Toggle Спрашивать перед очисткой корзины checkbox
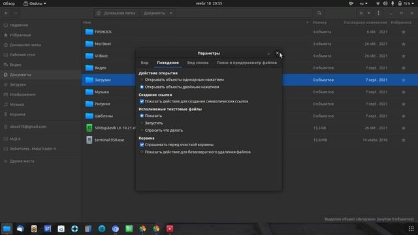 [142, 145]
